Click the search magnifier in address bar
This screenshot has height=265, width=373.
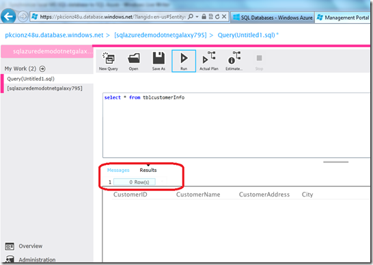point(191,16)
